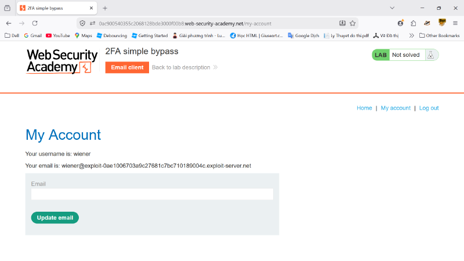Viewport: 464px width, 261px height.
Task: Expand the list all tabs chevron
Action: [392, 8]
